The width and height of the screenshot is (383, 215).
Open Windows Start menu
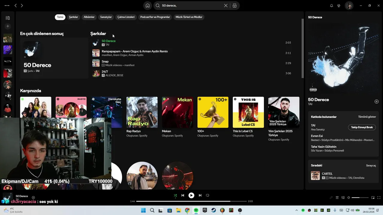143,210
